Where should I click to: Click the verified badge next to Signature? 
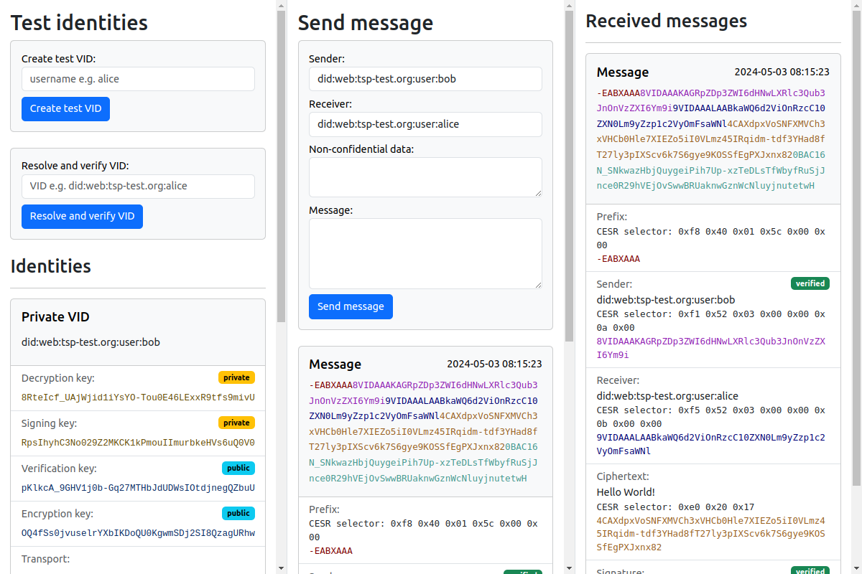(810, 571)
